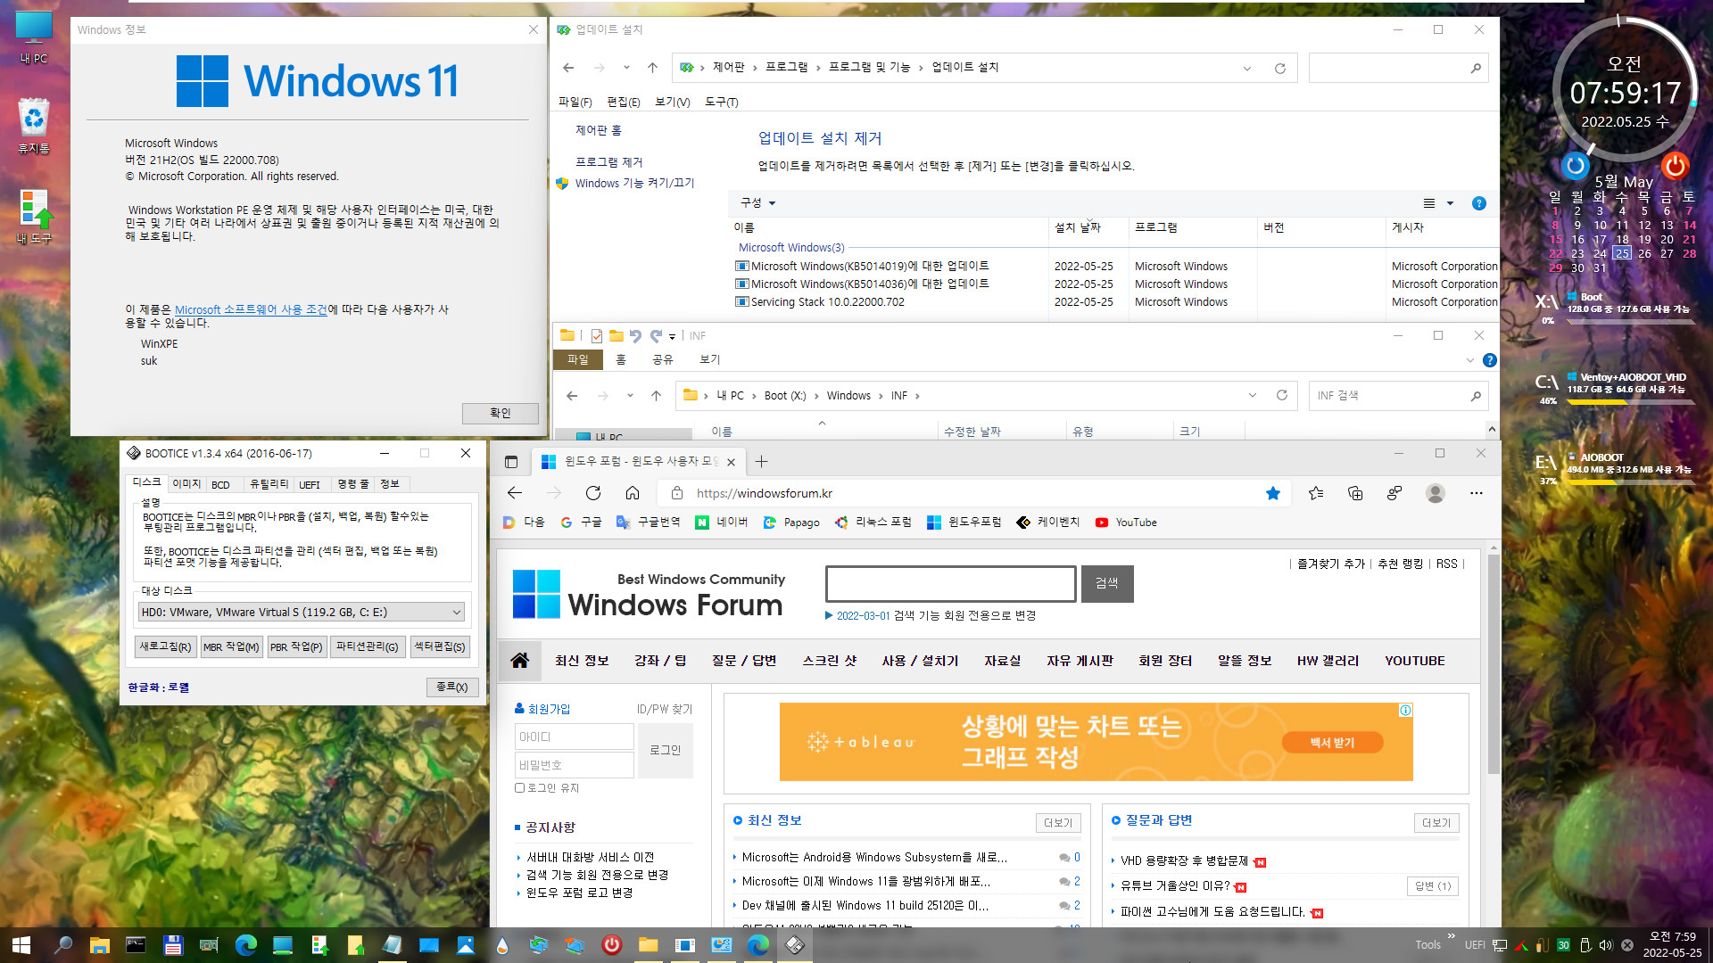Open File Explorer from the taskbar
The height and width of the screenshot is (963, 1713).
(99, 945)
